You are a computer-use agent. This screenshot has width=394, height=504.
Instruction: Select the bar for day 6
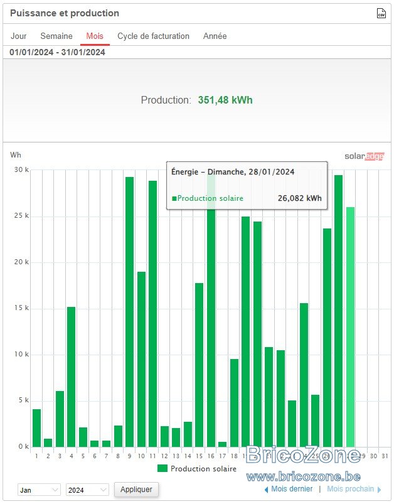point(95,444)
